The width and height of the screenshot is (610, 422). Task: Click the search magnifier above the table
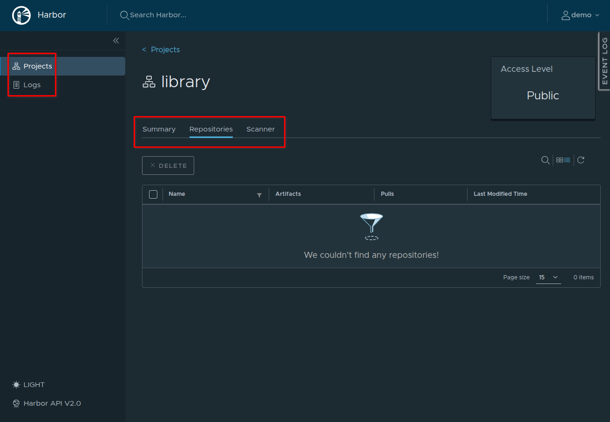pos(545,160)
